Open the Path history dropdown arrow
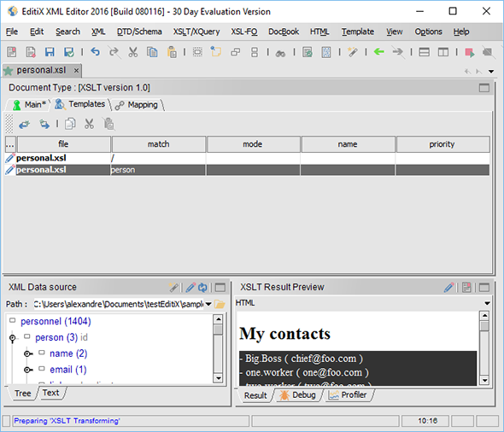The width and height of the screenshot is (504, 432). point(208,304)
